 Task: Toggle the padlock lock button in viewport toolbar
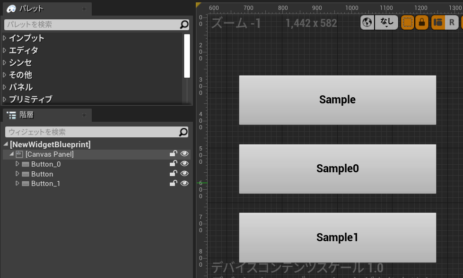(422, 22)
